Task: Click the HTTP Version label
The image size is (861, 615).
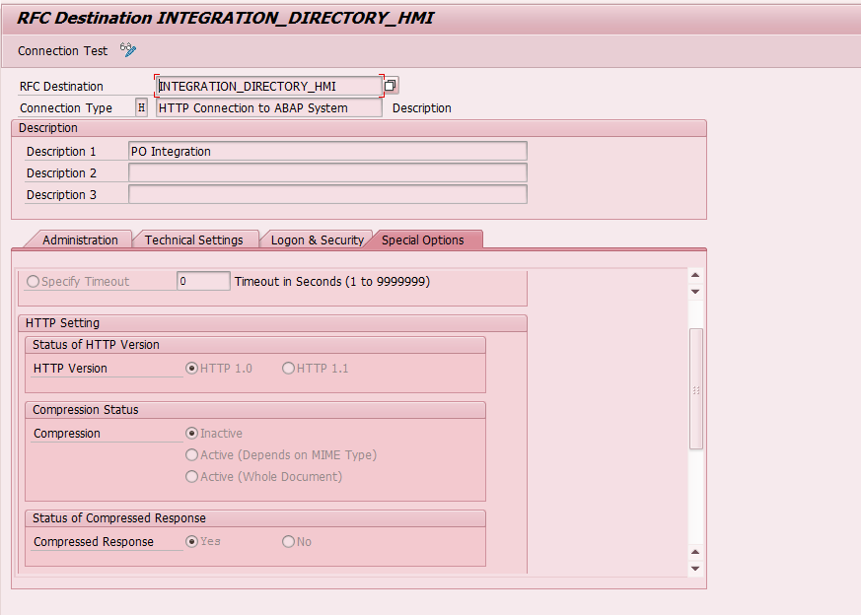Action: click(70, 369)
